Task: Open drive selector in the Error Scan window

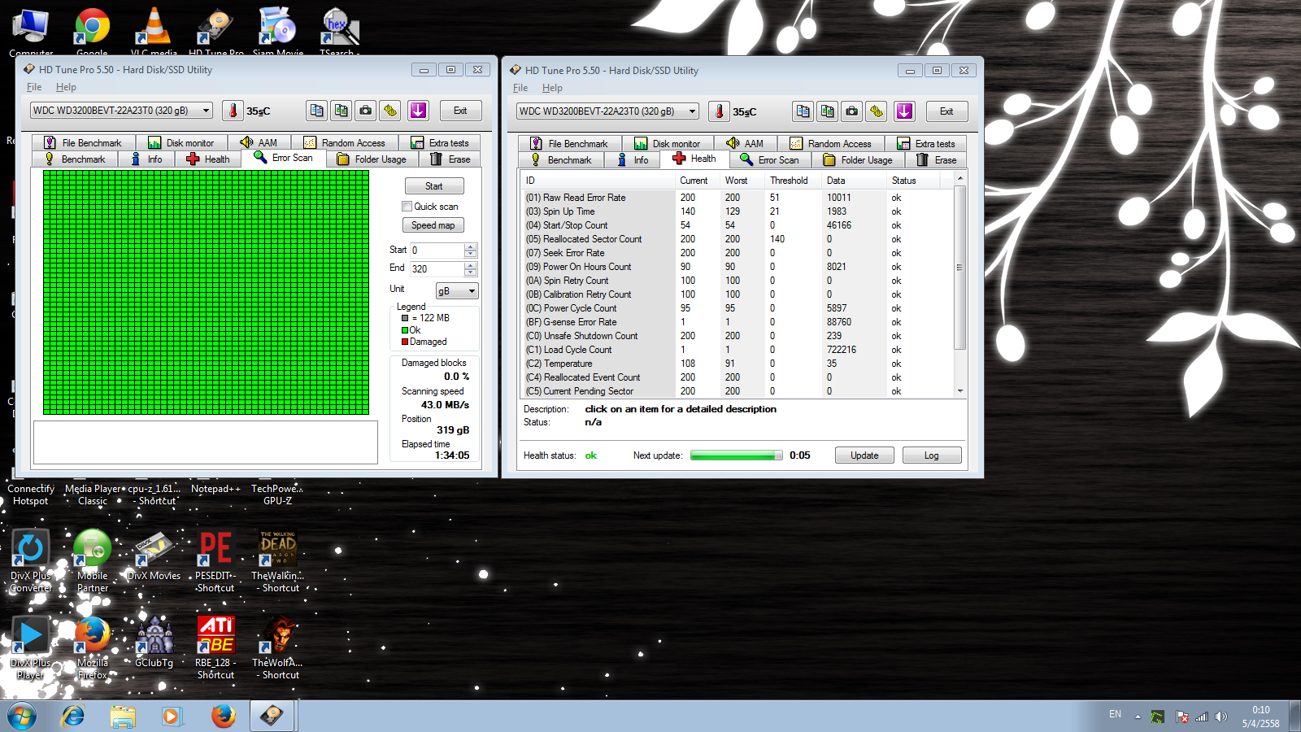Action: 122,111
